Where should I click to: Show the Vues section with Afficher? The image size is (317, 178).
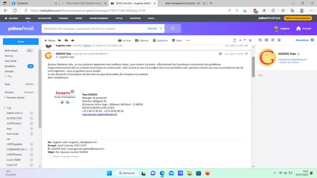tap(29, 84)
